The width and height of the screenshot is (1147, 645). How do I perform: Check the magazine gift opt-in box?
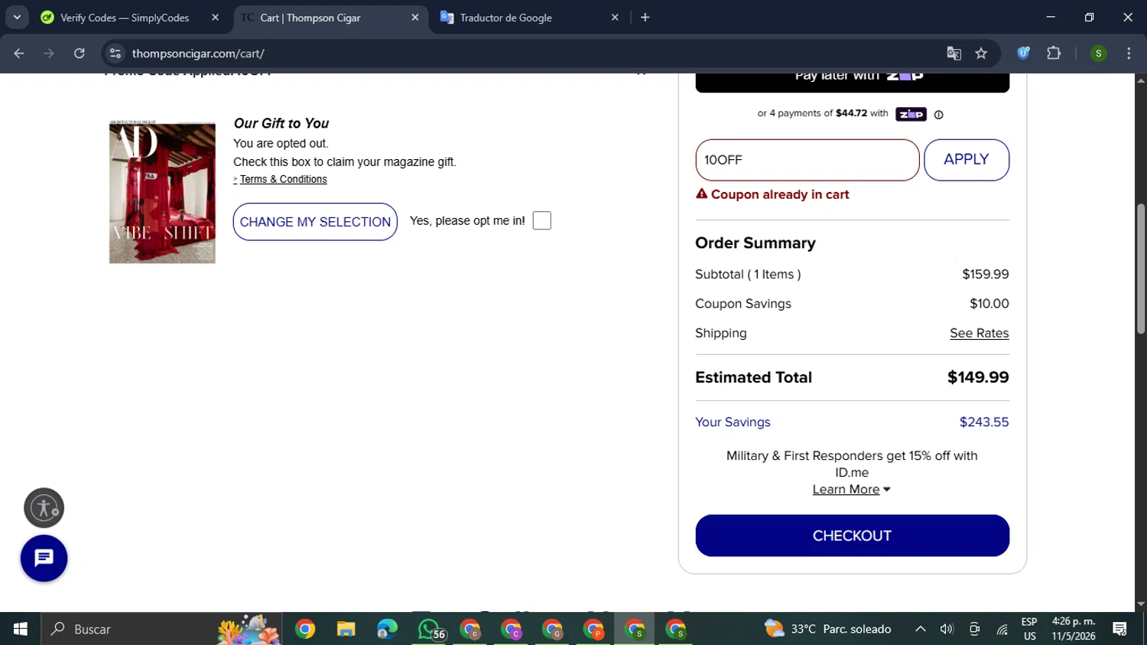tap(541, 220)
